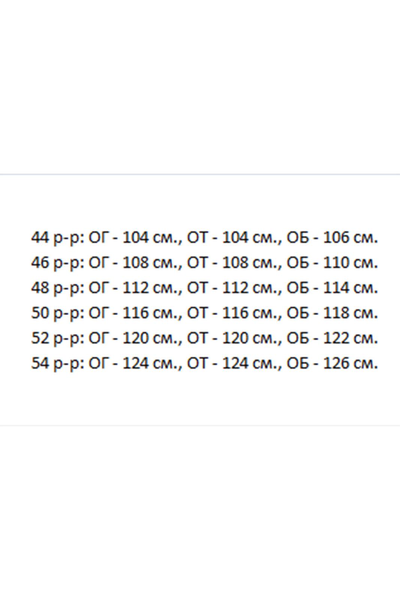Viewport: 400px width, 600px height.
Task: Click the 48 р-р measurements row
Action: tap(204, 288)
